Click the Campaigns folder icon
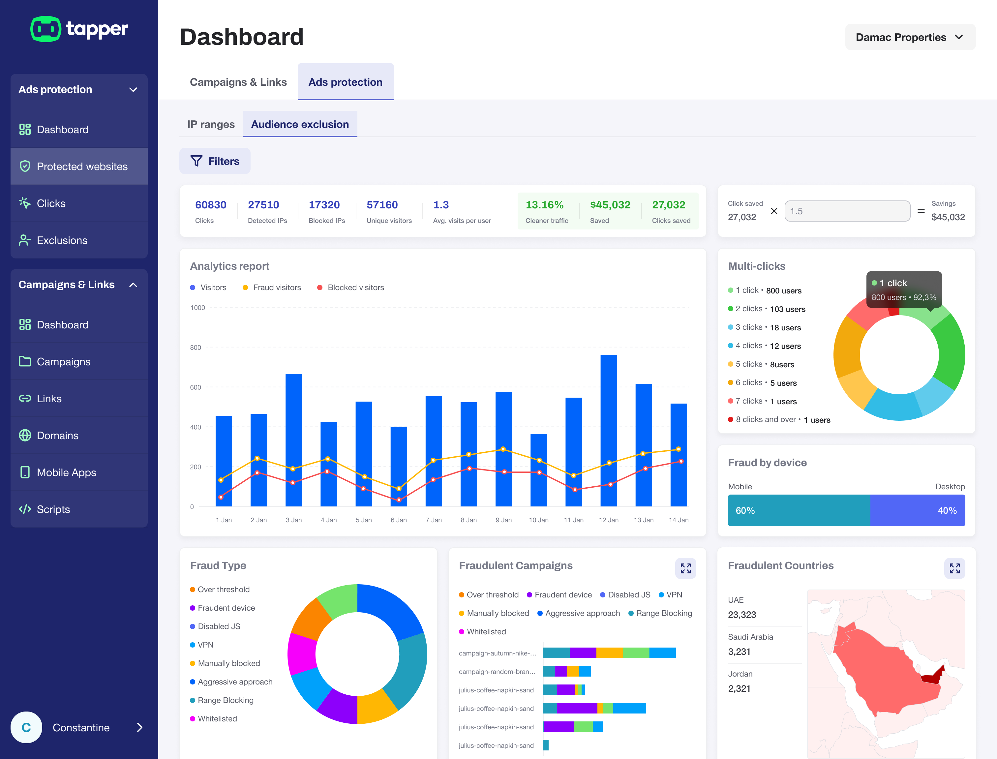 [x=25, y=361]
